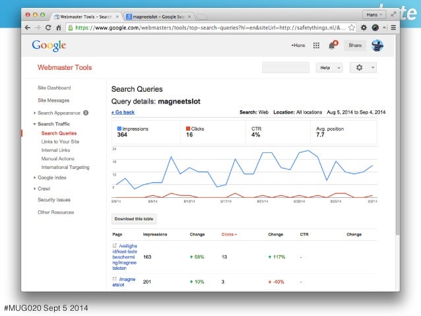Open external link icon for /veiligheid page
This screenshot has height=316, width=421.
tap(114, 245)
